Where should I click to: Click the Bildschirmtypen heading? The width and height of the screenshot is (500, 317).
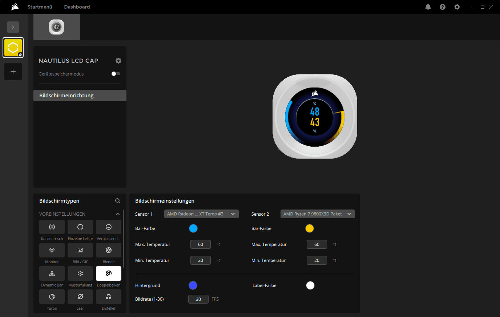click(59, 201)
